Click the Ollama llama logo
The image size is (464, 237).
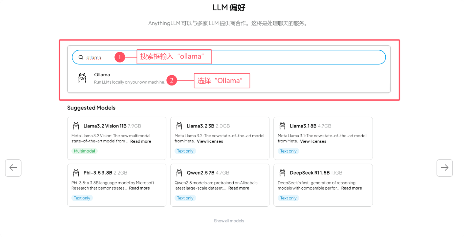coord(82,79)
